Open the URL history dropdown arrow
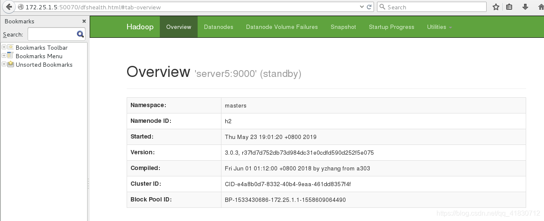Image resolution: width=544 pixels, height=221 pixels. [x=362, y=7]
